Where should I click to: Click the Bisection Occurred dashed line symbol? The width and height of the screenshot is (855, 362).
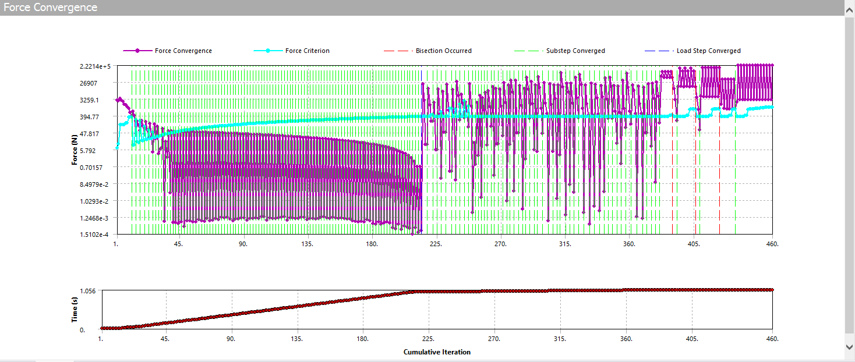click(398, 51)
